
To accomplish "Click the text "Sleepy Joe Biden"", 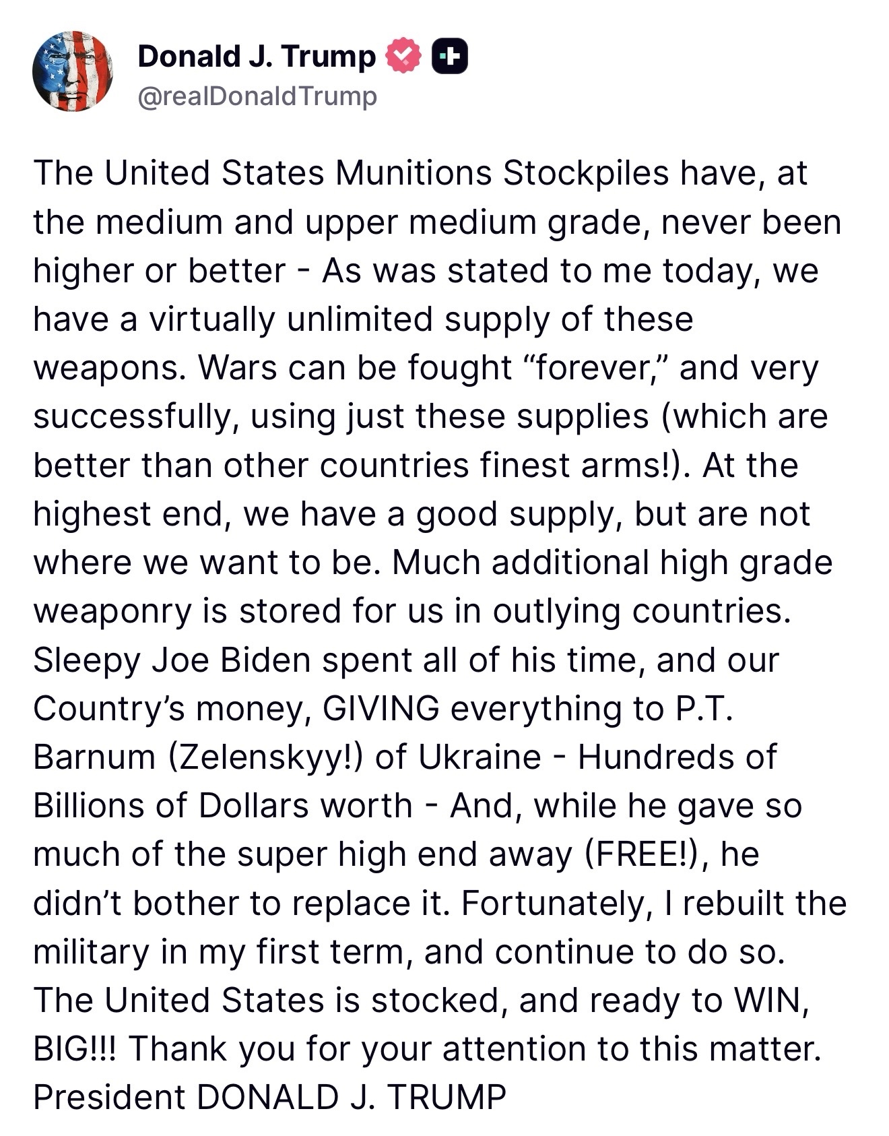I will [x=171, y=660].
